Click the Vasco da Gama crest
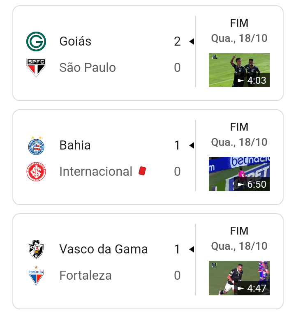The height and width of the screenshot is (313, 296). click(x=36, y=249)
